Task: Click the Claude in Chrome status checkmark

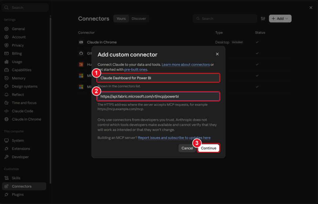Action: click(257, 42)
